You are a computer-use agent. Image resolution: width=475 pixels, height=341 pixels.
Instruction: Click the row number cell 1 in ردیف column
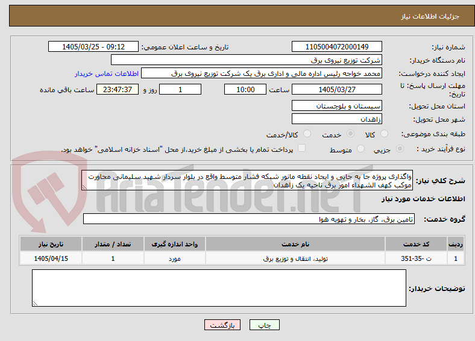tap(456, 258)
